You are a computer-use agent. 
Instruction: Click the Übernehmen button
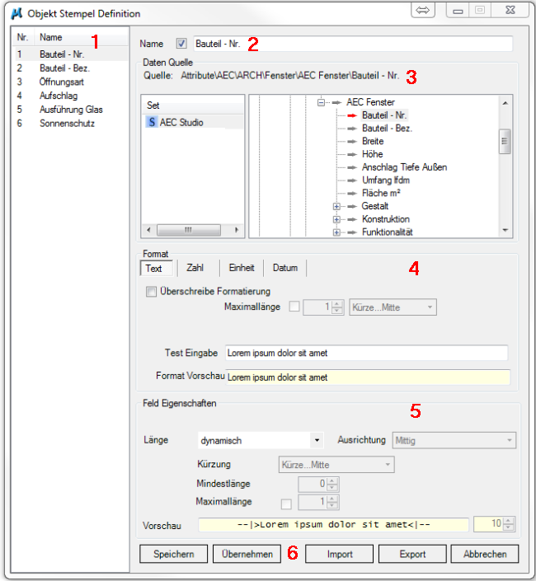(247, 554)
